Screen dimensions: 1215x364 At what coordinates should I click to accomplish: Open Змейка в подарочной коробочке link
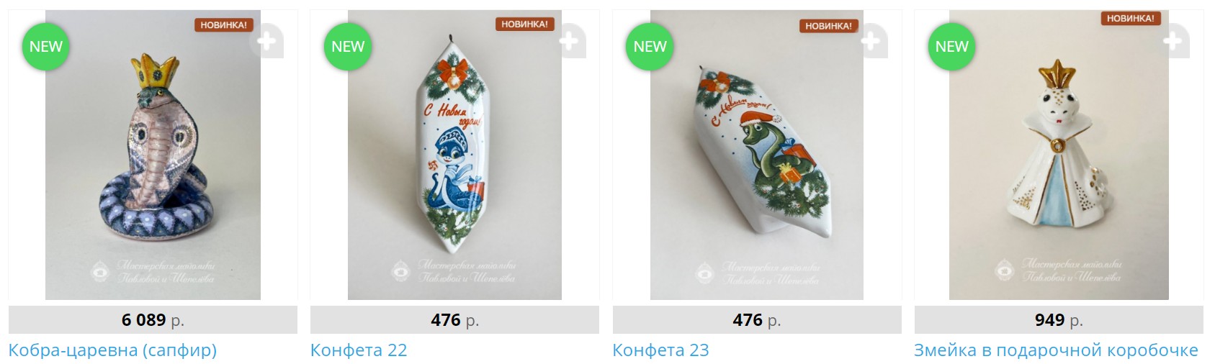click(x=1056, y=350)
